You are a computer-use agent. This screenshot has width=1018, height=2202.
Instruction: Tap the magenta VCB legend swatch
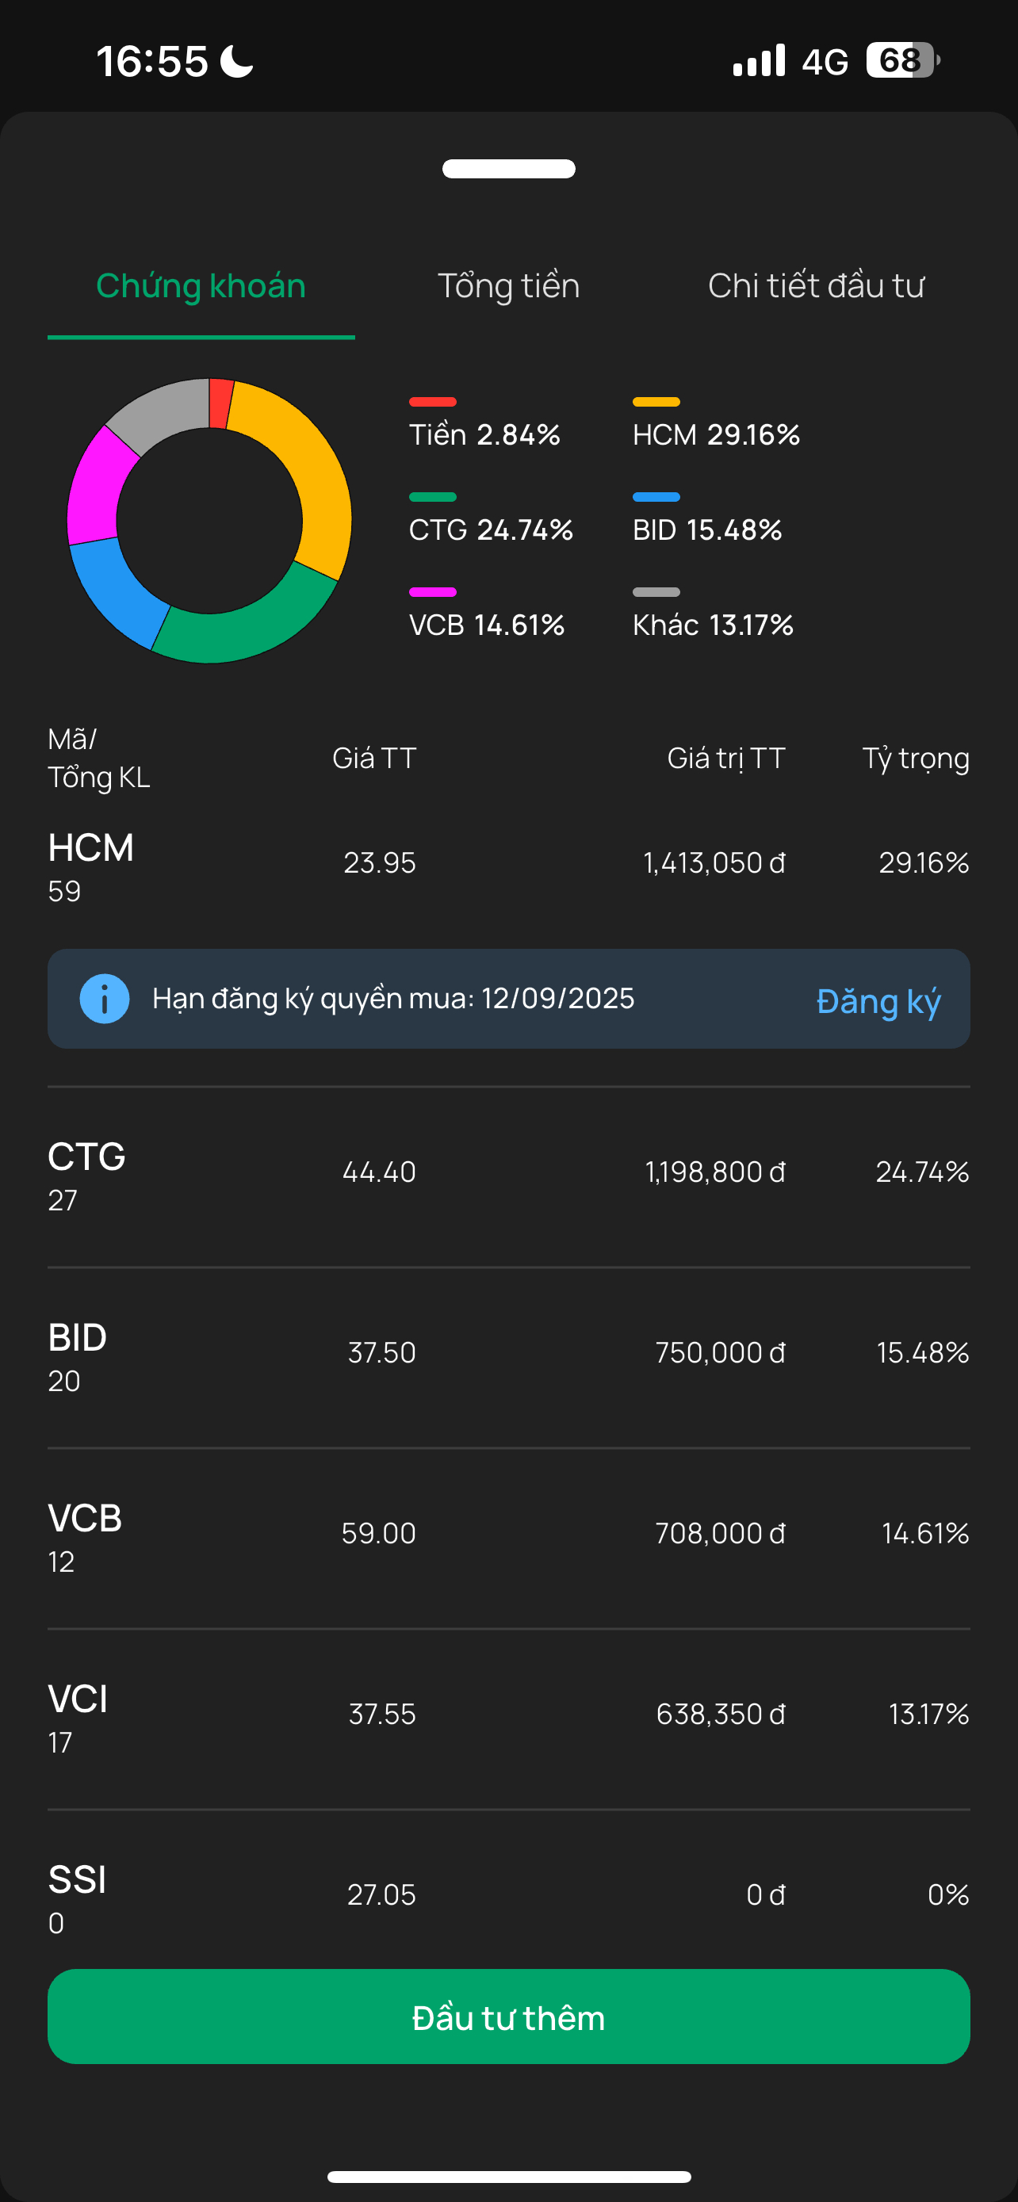(433, 591)
